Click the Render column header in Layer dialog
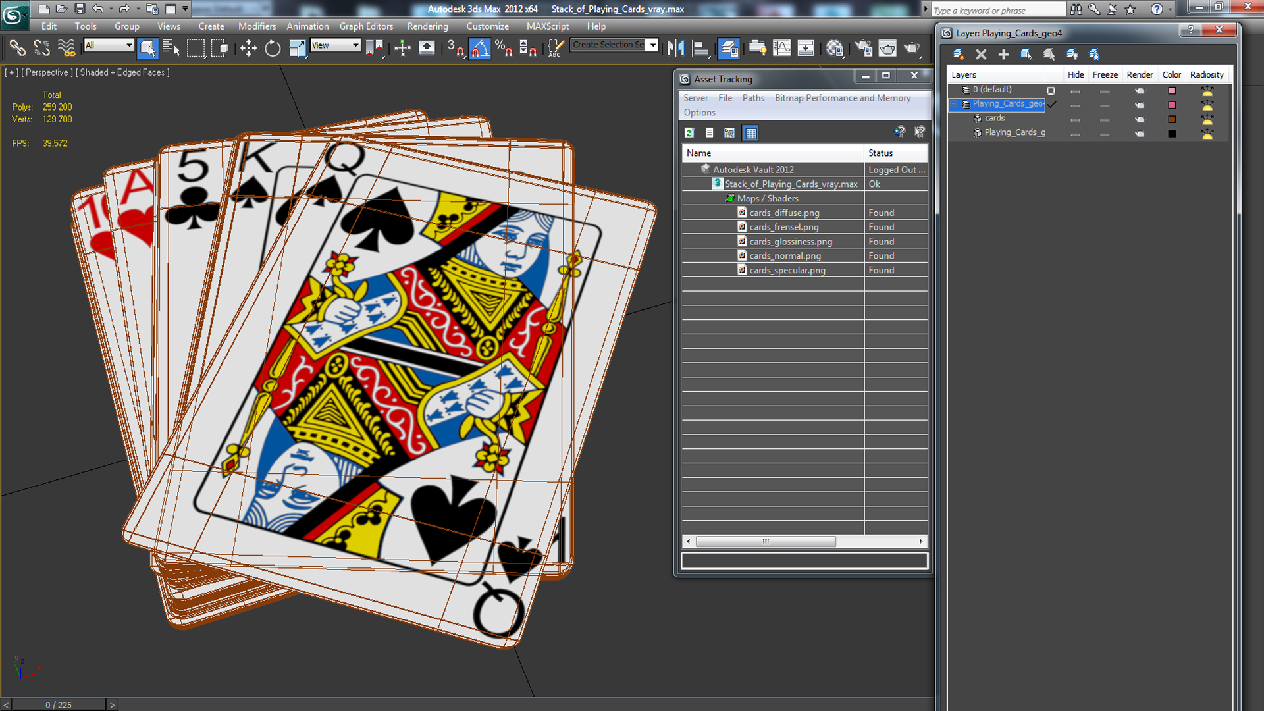This screenshot has height=711, width=1264. pyautogui.click(x=1140, y=74)
